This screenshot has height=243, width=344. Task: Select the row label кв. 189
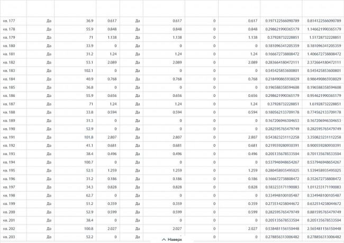coord(9,121)
